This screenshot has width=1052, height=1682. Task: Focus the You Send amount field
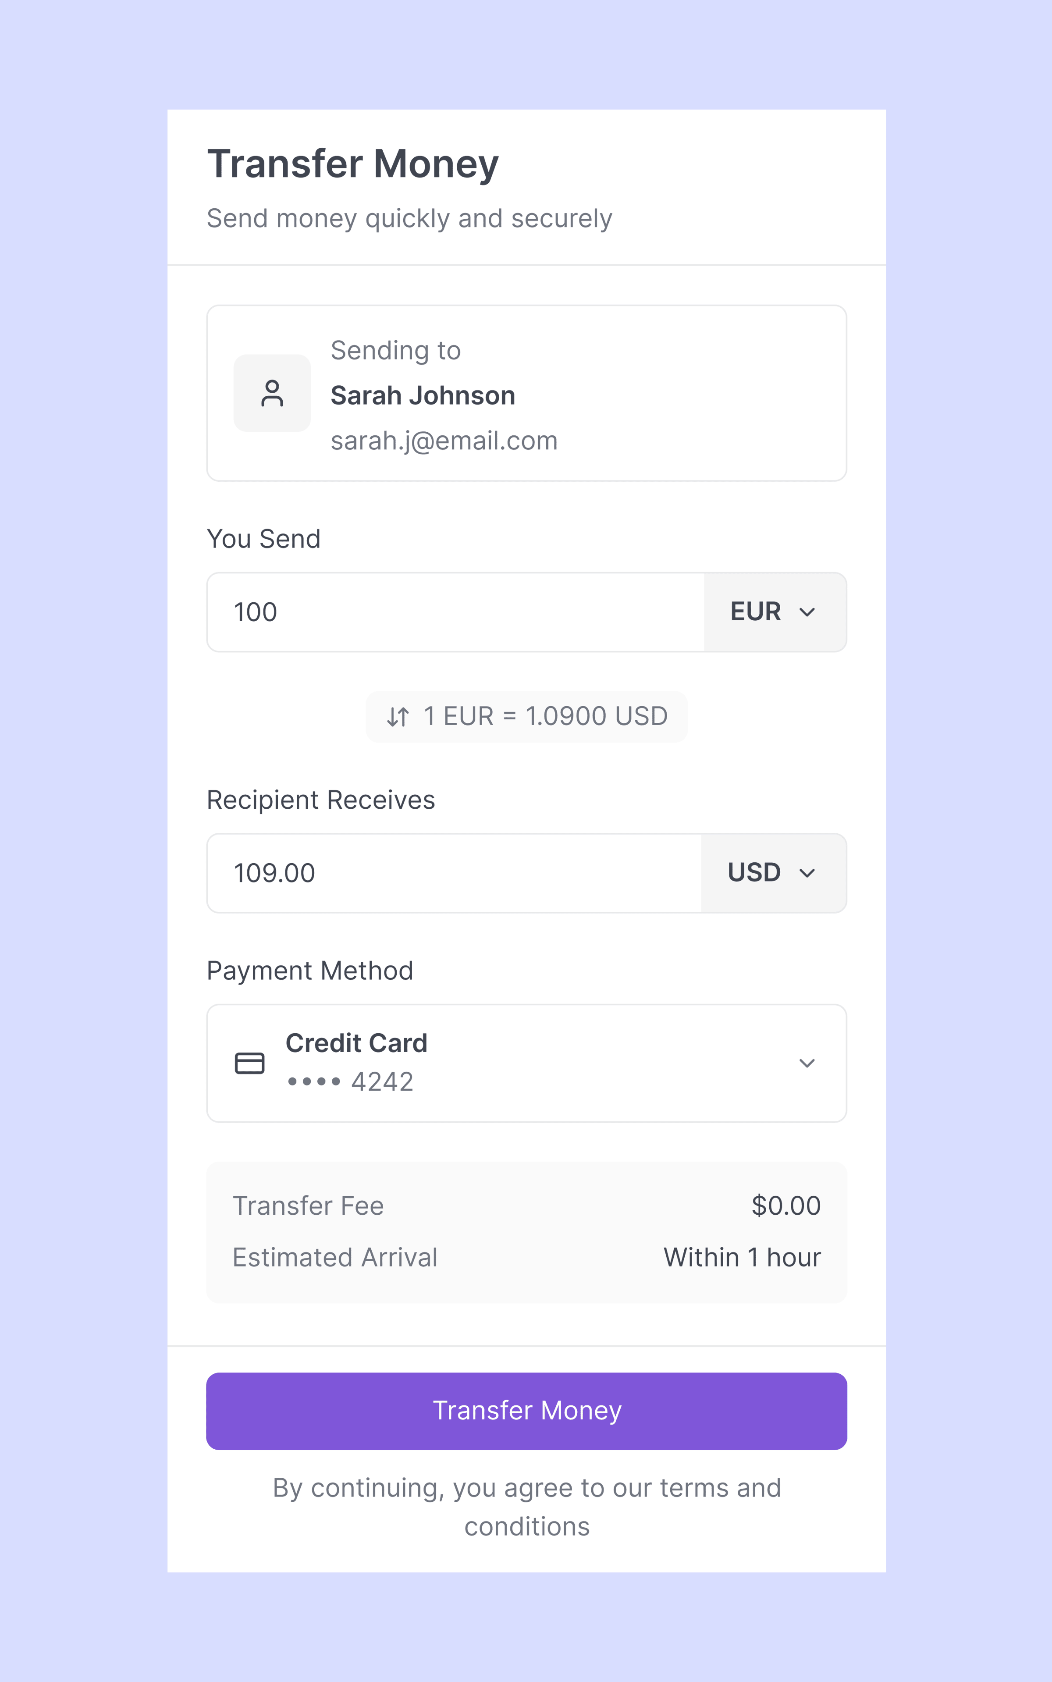(456, 612)
